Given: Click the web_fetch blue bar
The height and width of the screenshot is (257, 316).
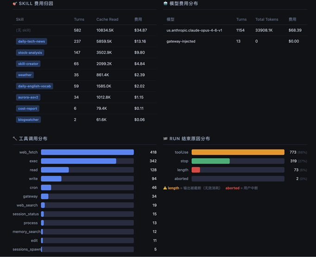Looking at the screenshot, I should [87, 152].
